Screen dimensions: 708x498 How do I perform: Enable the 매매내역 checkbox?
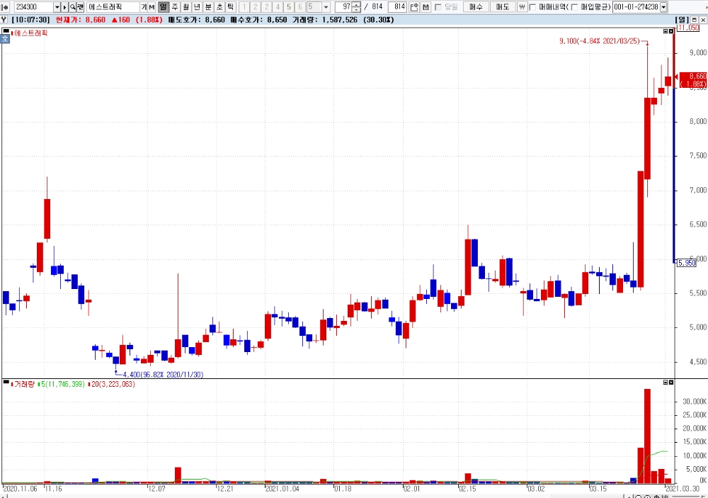pyautogui.click(x=532, y=7)
